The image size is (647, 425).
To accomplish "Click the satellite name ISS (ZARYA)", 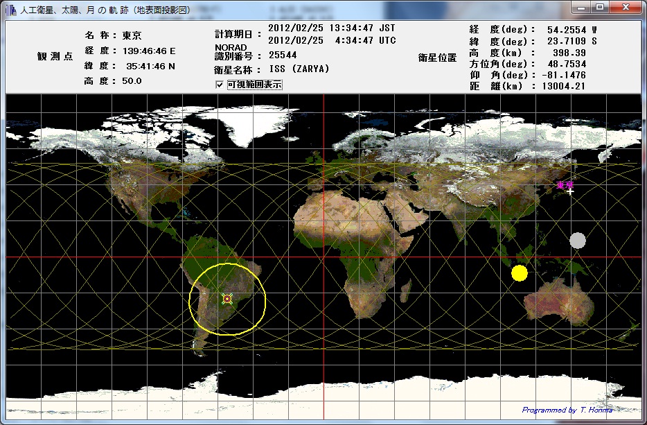I will [x=299, y=69].
